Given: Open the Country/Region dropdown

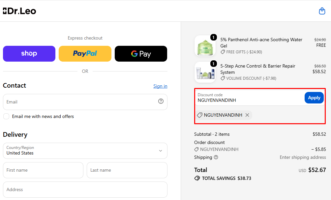Looking at the screenshot, I should click(x=85, y=151).
